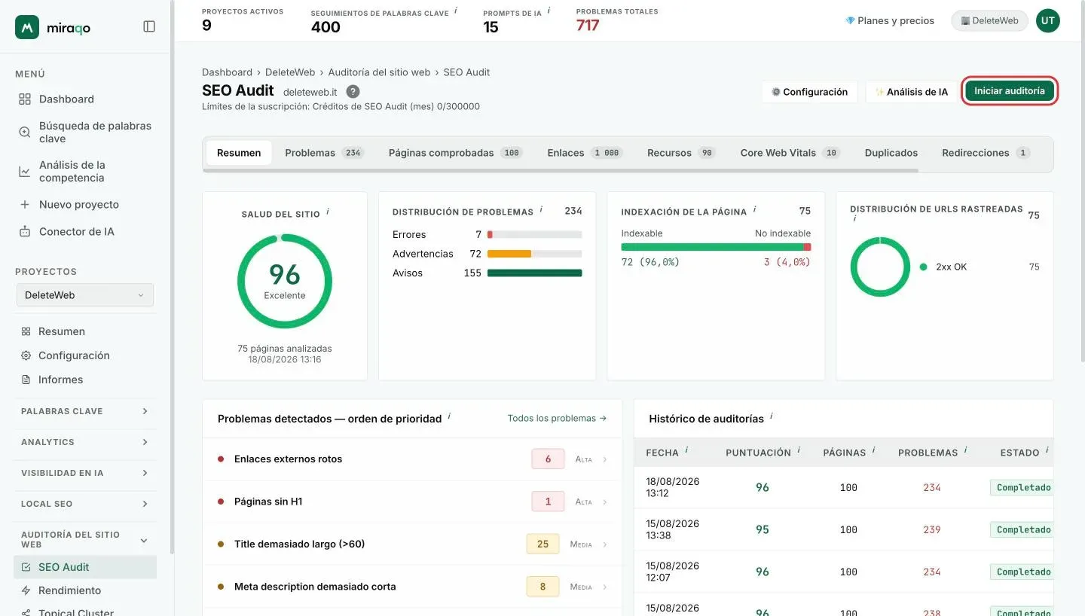Click the DeleteWeb workspace pill in top bar
Viewport: 1085px width, 616px height.
(989, 21)
